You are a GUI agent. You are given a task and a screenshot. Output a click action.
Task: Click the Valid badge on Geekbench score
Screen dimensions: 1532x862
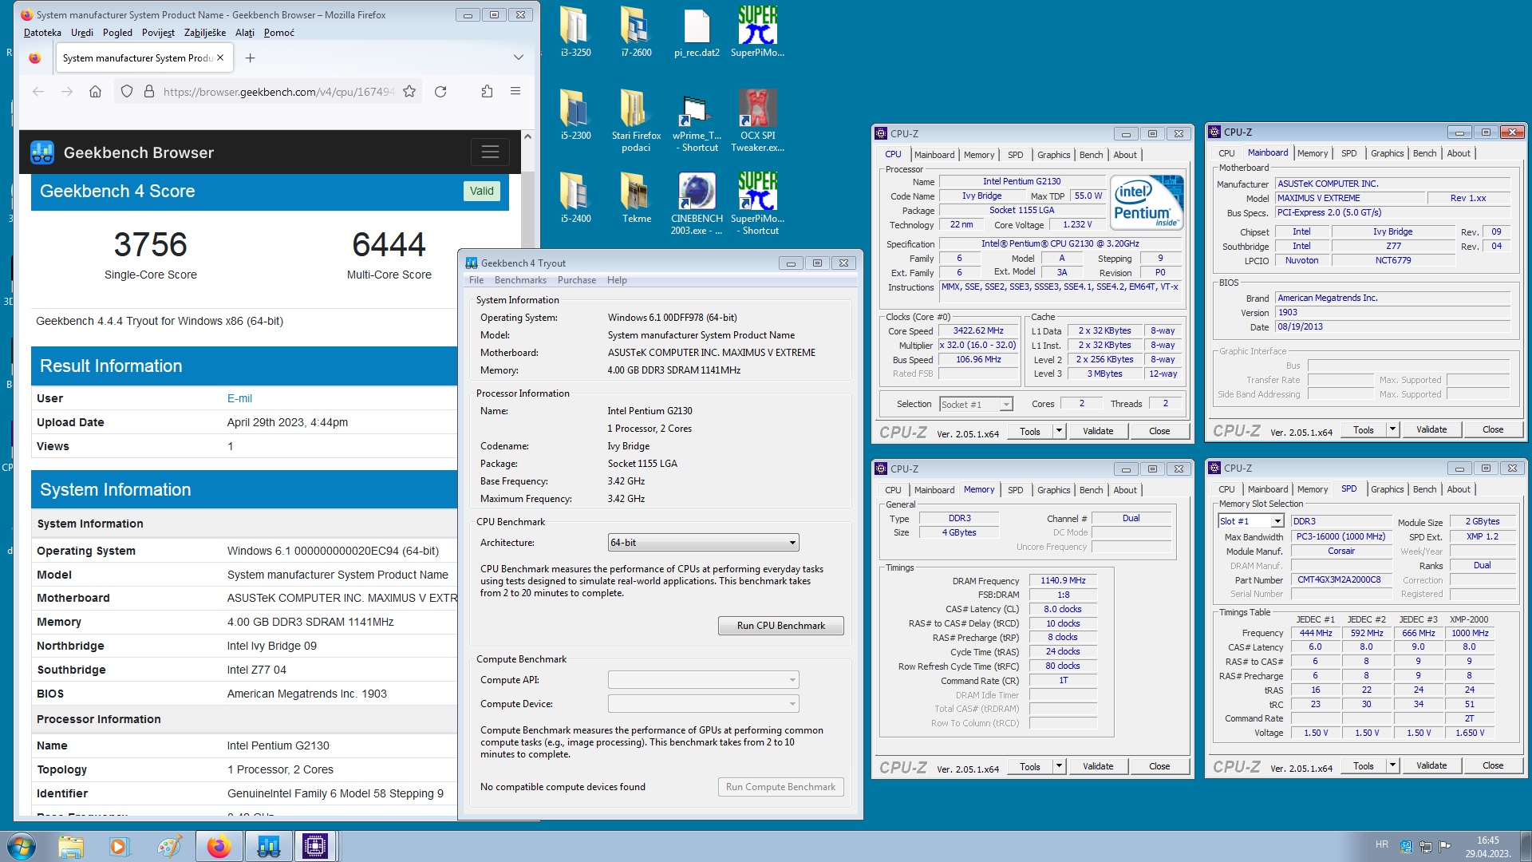click(x=481, y=192)
